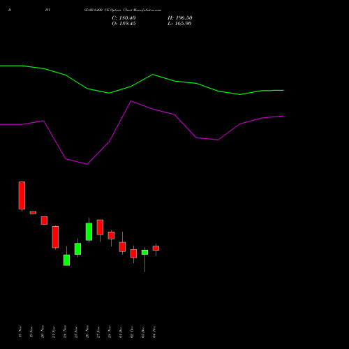The height and width of the screenshot is (349, 349).
Task: Click the 01 Dec date axis label
Action: click(121, 332)
